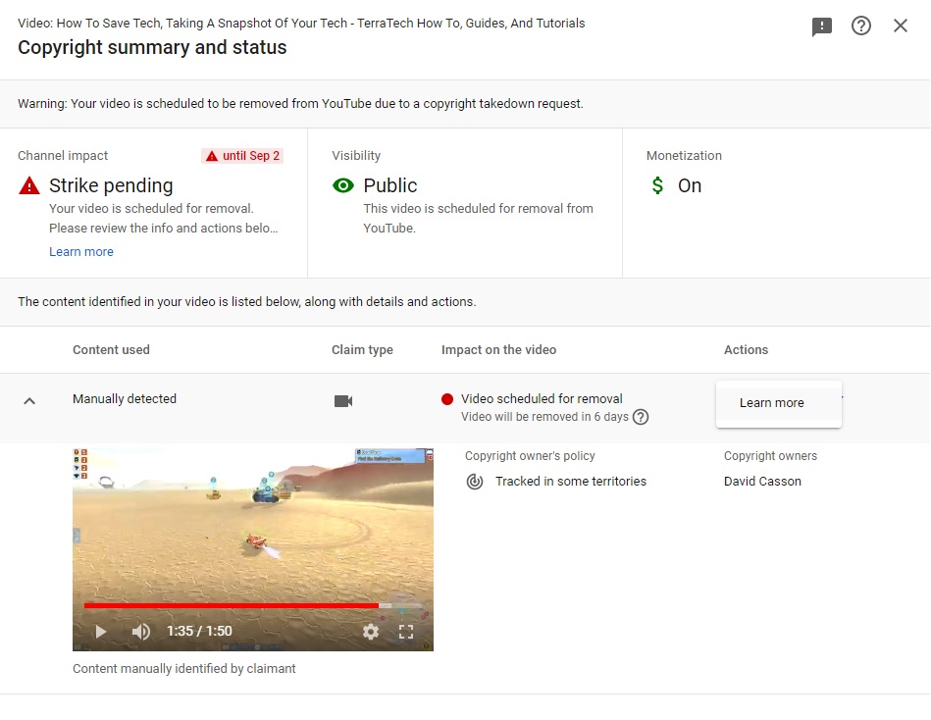Viewport: 931px width, 720px height.
Task: Open the help question mark icon
Action: pyautogui.click(x=861, y=26)
